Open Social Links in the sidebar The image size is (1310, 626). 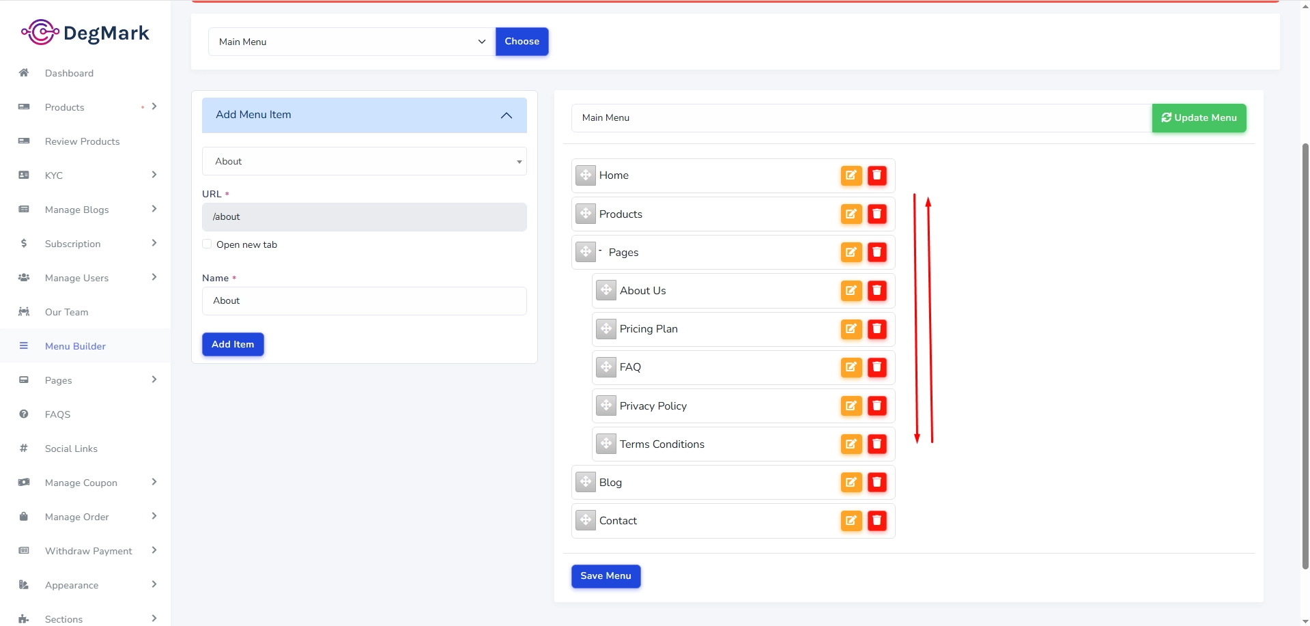tap(71, 449)
